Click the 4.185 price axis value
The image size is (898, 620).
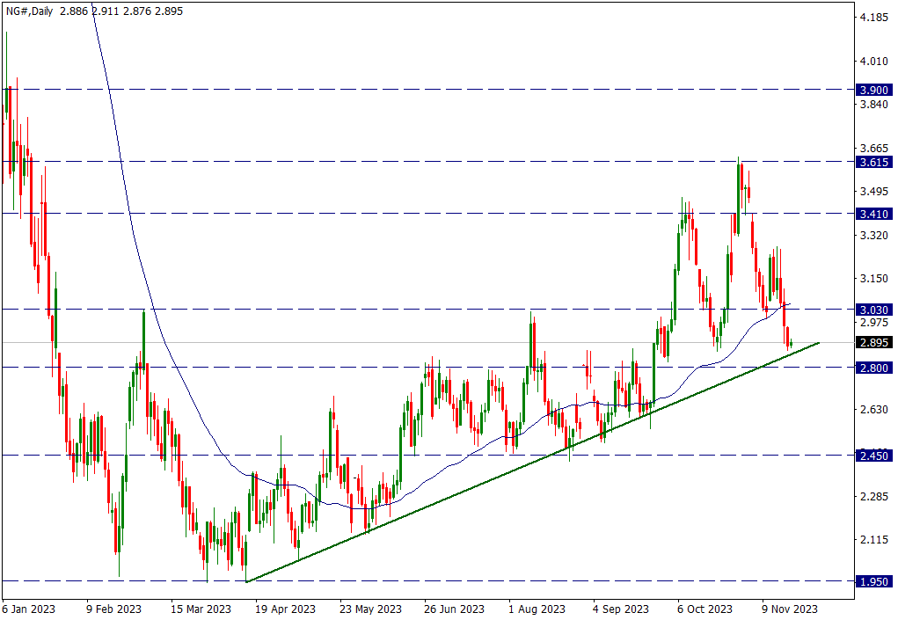[874, 18]
